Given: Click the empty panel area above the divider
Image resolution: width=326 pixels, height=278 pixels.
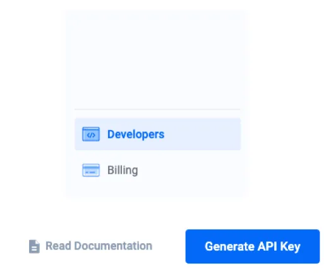Looking at the screenshot, I should pos(156,59).
